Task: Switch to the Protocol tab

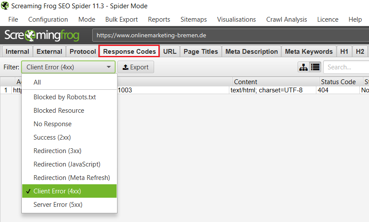Action: [x=83, y=51]
